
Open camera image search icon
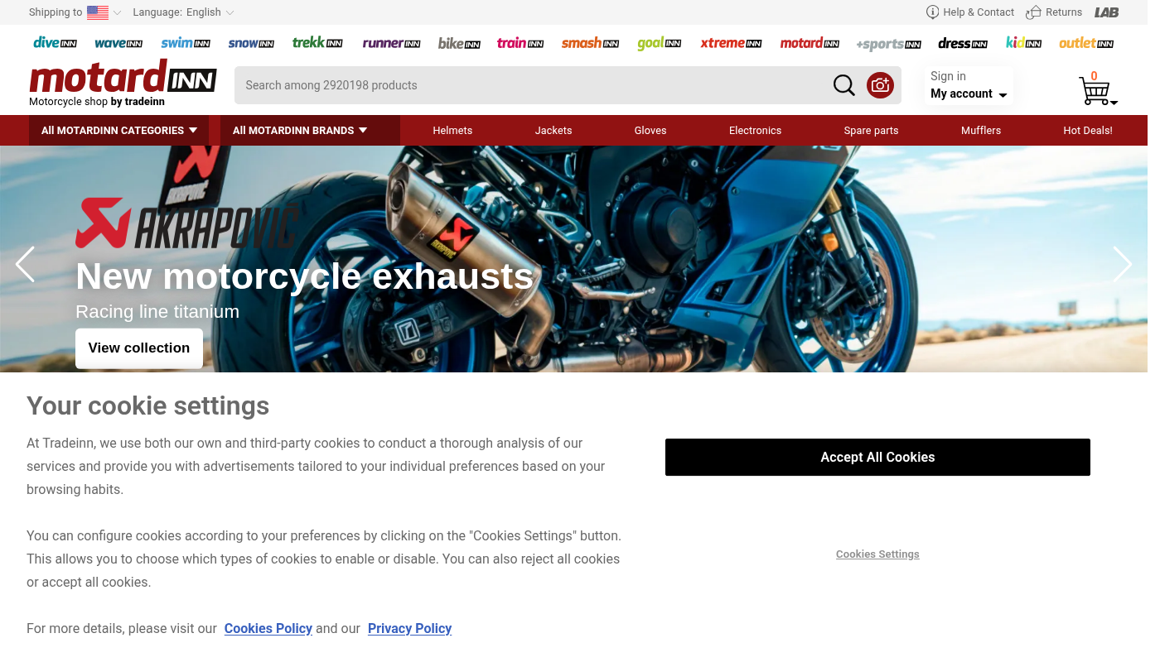click(880, 85)
